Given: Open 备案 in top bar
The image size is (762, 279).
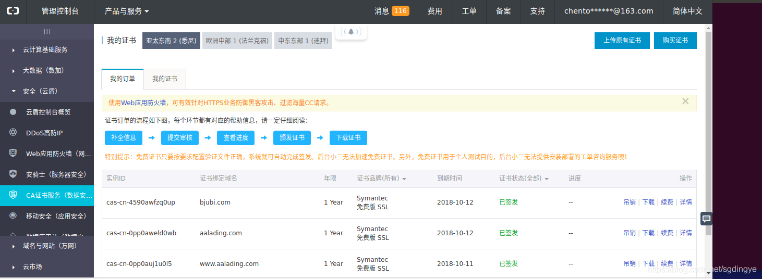Looking at the screenshot, I should (503, 11).
